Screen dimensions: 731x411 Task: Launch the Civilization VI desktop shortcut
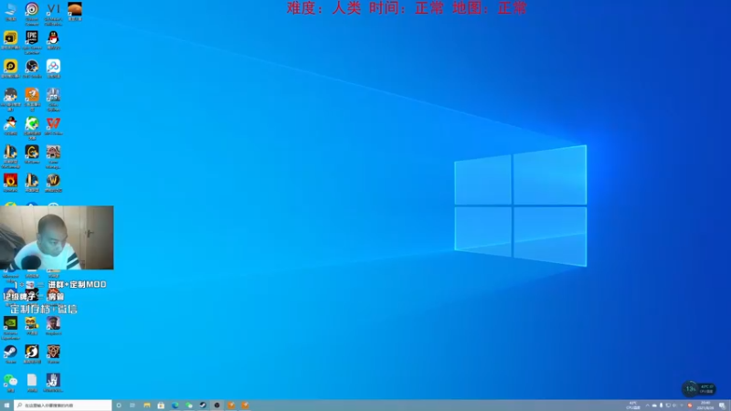click(53, 12)
